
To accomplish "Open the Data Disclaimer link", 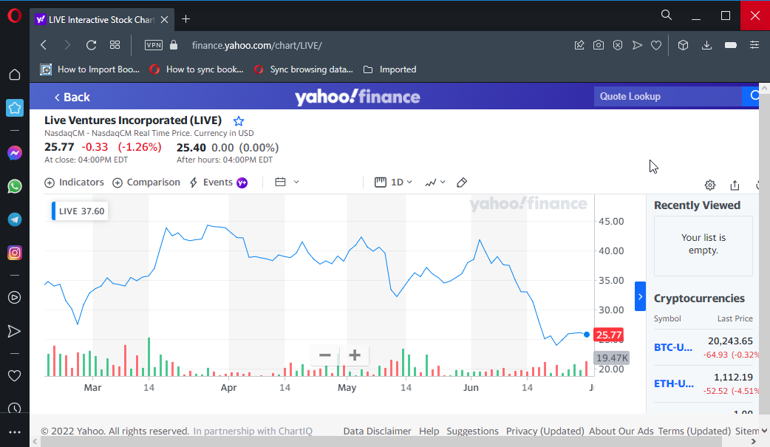I will (x=377, y=431).
